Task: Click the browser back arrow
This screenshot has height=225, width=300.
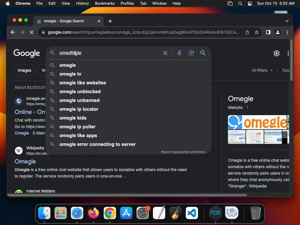Action: click(x=13, y=32)
